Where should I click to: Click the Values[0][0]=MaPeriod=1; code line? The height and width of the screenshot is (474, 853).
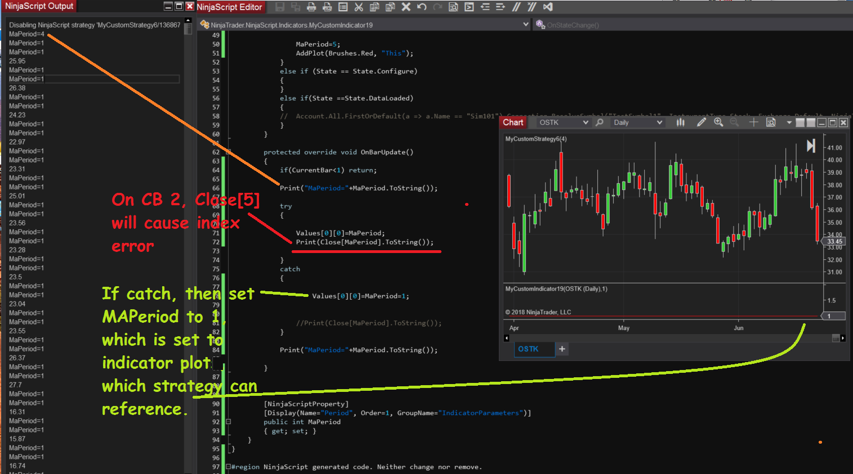click(361, 296)
